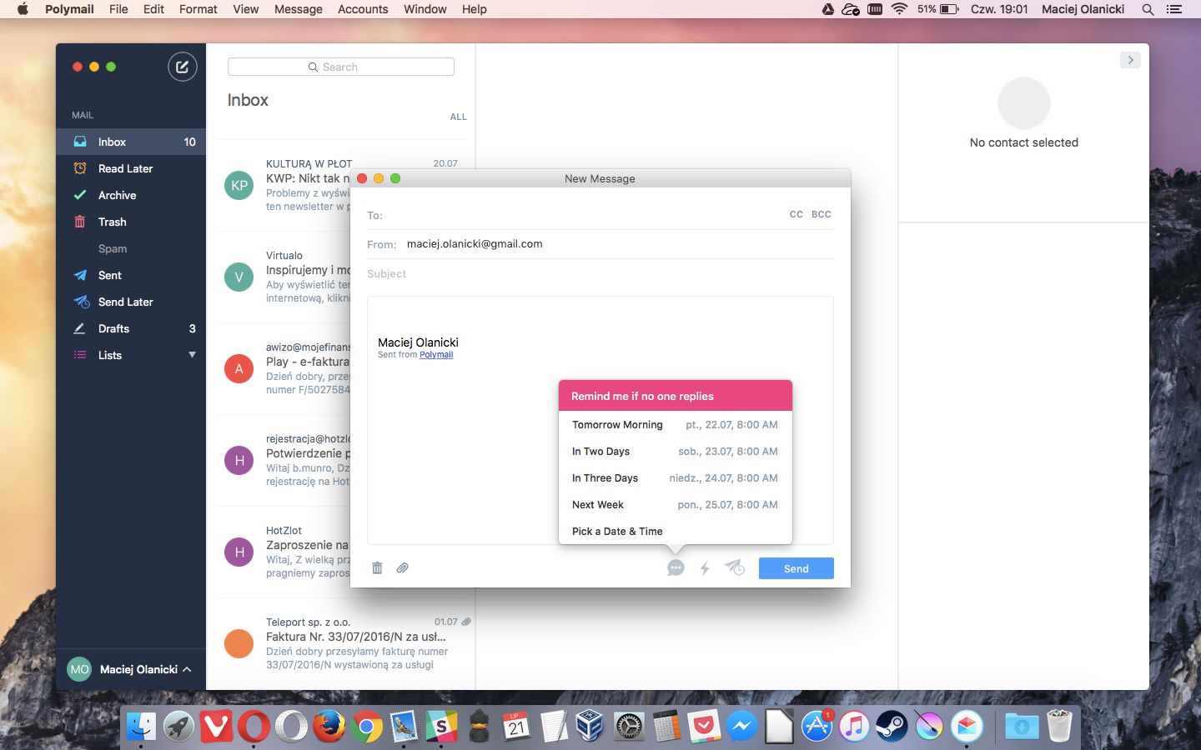Open the Sent folder
This screenshot has width=1201, height=750.
pyautogui.click(x=131, y=275)
